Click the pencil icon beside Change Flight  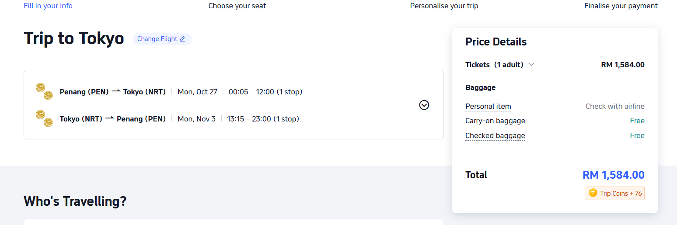tap(182, 39)
